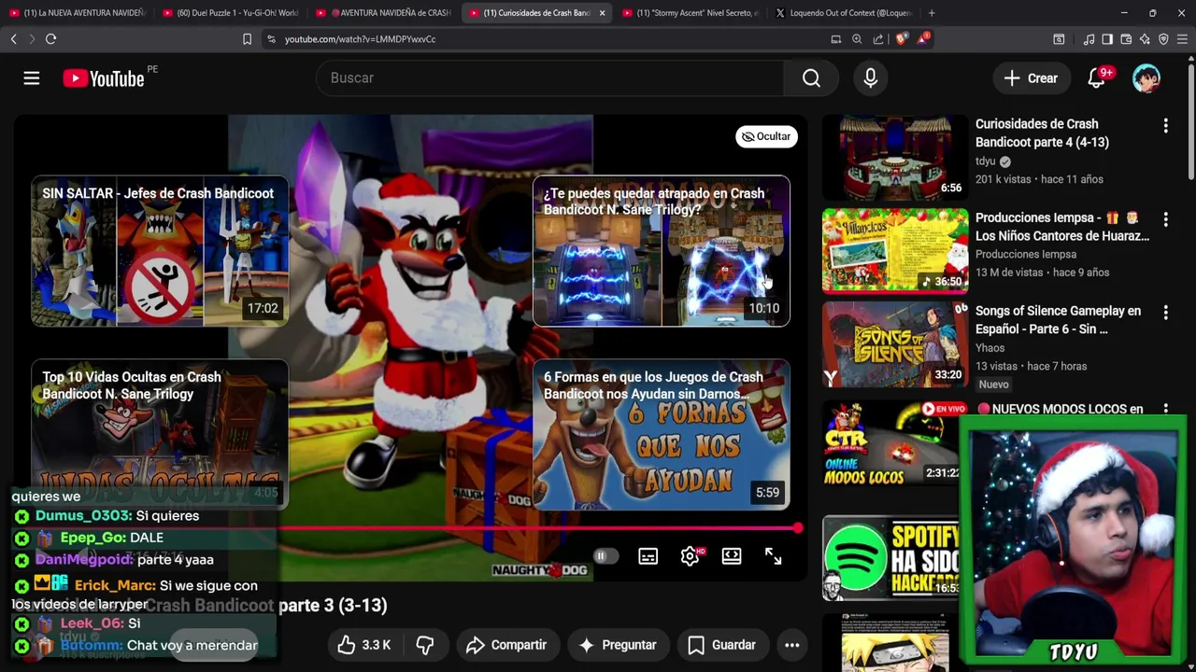Open the browser zoom magnifier icon

[x=857, y=39]
